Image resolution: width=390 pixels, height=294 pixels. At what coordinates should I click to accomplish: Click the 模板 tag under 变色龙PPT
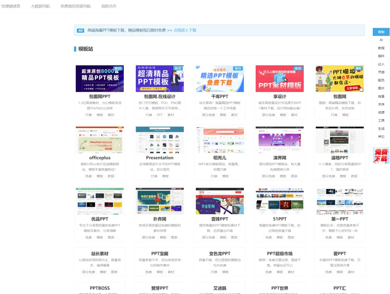(225, 272)
